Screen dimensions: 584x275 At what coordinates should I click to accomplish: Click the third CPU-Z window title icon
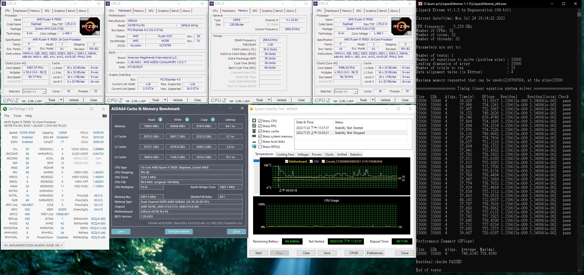(212, 4)
